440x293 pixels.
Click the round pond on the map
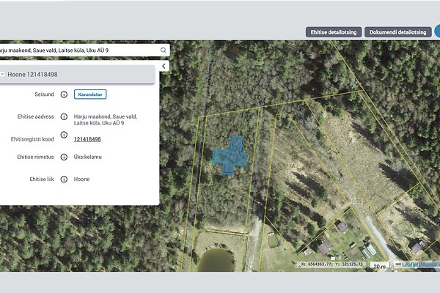(213, 259)
